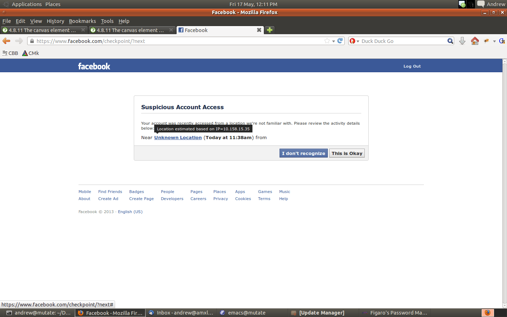Click the bug extension toolbar icon
The width and height of the screenshot is (507, 317).
click(x=487, y=41)
